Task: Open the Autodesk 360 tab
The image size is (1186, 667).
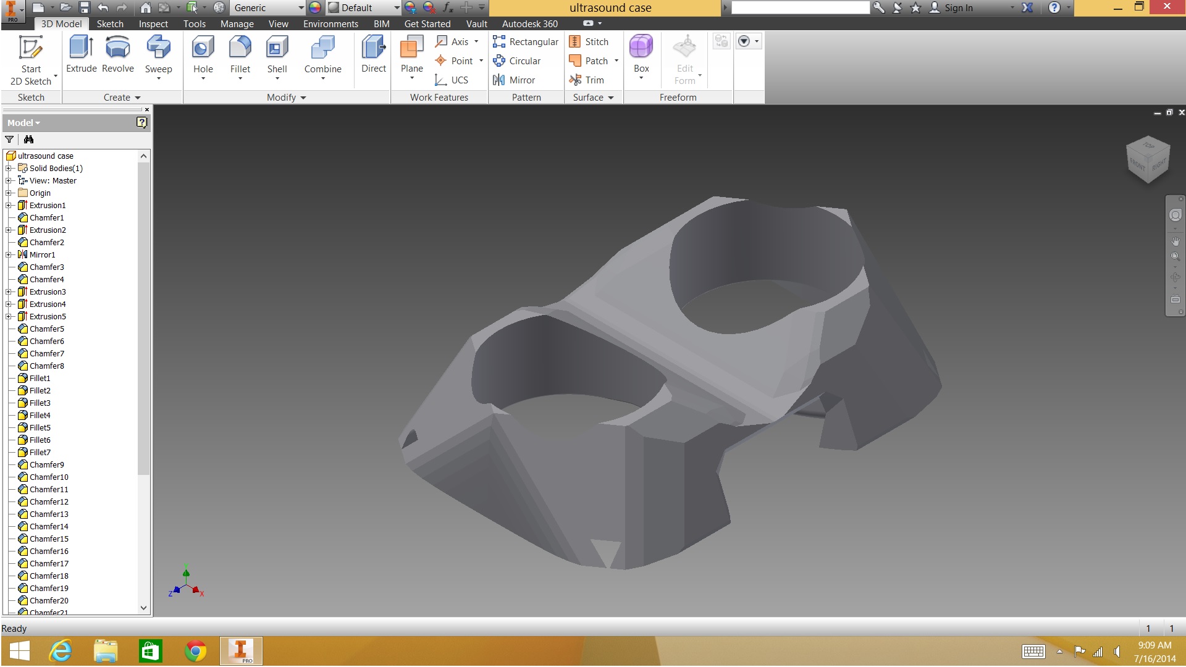Action: point(529,23)
